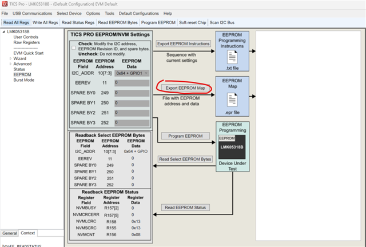Open the I2C_ADDR dropdown 0x64 + GPIO1

(132, 73)
